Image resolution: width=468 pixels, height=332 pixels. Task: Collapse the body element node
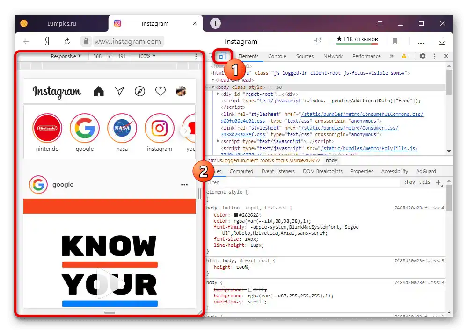click(213, 87)
